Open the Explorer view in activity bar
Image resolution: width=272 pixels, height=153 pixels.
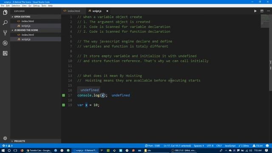point(5,12)
